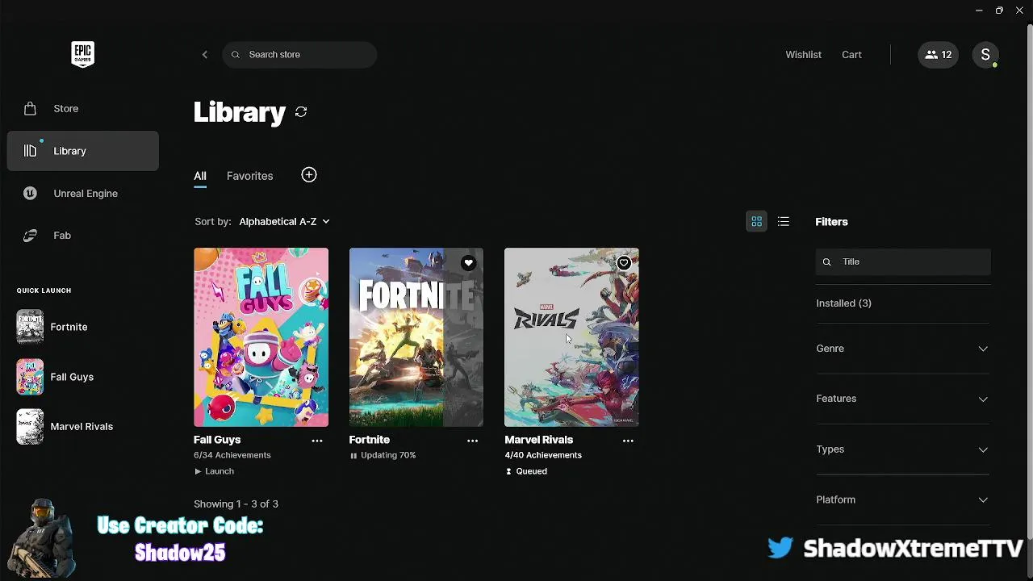The image size is (1033, 581).
Task: Click "Showing 1 - 3 of 3" text
Action: point(236,504)
